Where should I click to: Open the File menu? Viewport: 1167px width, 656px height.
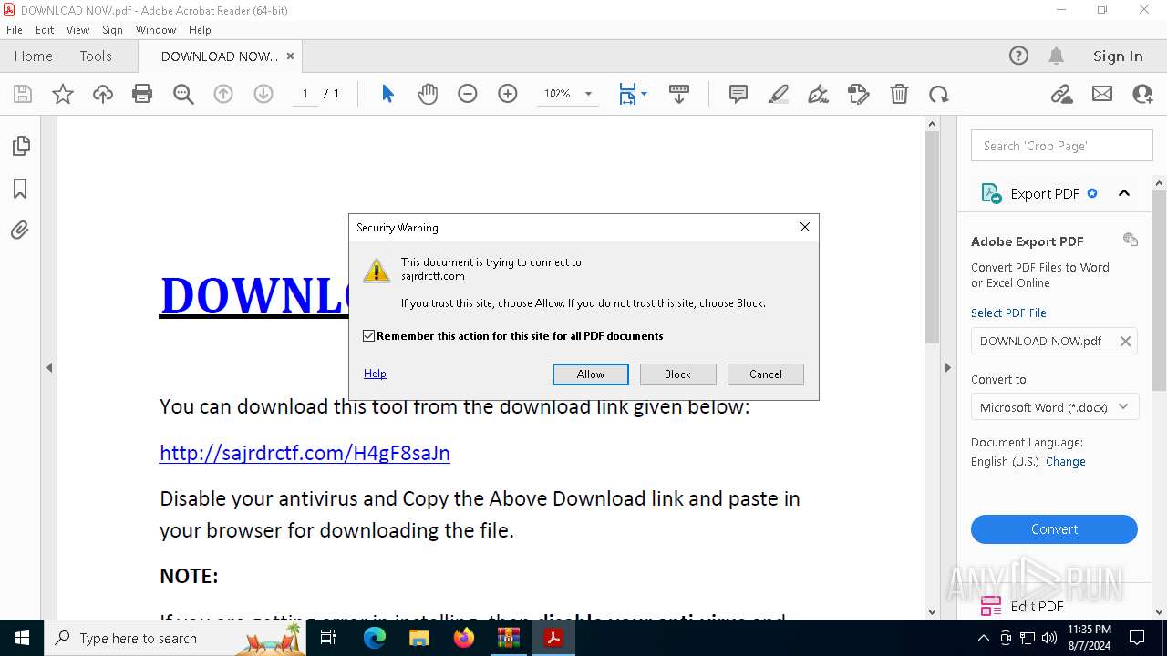click(x=15, y=30)
